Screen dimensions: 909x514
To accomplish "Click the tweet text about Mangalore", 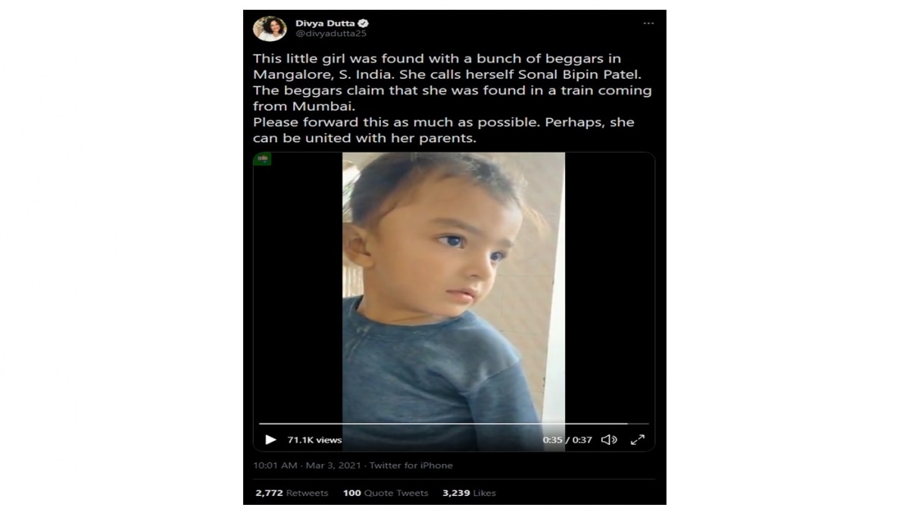I will pyautogui.click(x=452, y=99).
